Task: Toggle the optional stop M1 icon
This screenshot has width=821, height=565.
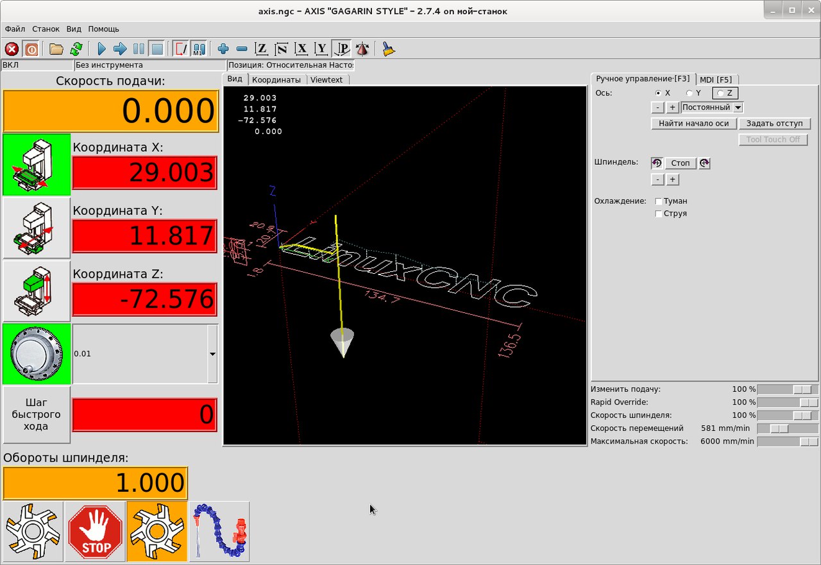Action: (199, 49)
